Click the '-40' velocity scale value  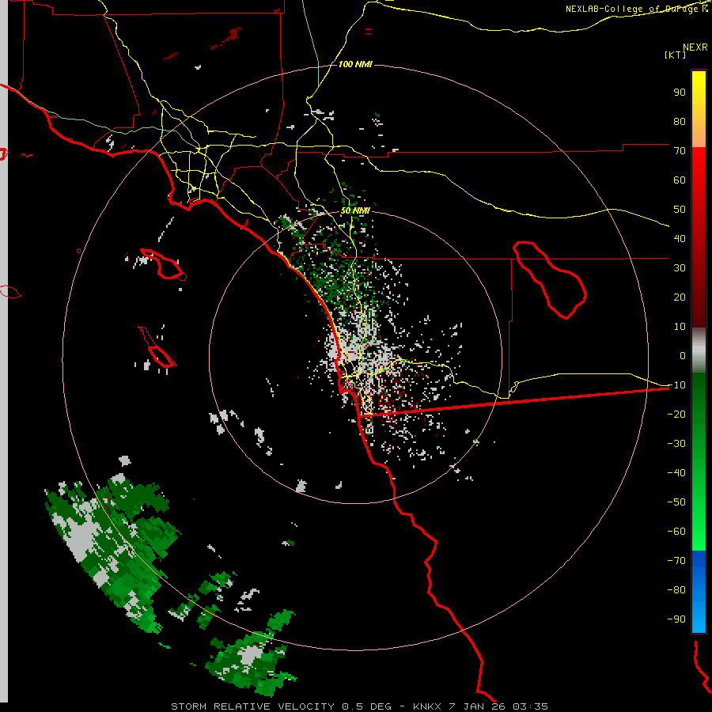[676, 473]
